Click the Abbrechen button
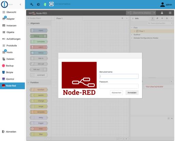This screenshot has width=175, height=141. click(116, 93)
